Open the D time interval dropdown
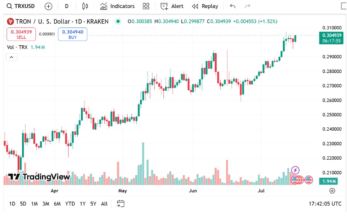347x221 pixels. [66, 6]
